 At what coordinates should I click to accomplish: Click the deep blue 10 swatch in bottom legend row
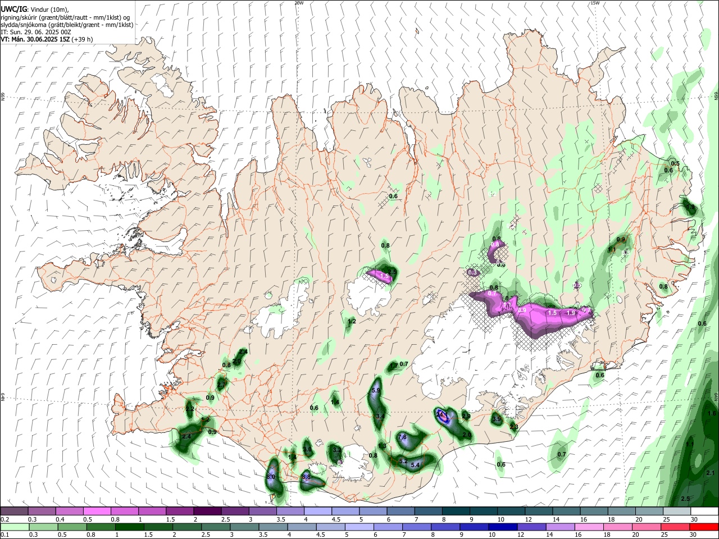[x=502, y=527]
